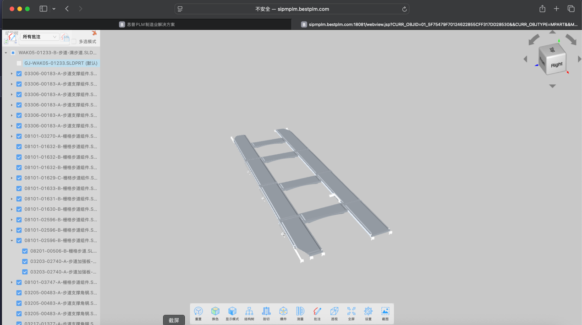Uncheck the 08101-01631-B checkbox

point(19,199)
